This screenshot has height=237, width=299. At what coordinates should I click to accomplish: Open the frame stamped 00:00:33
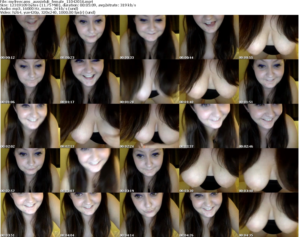(149, 37)
